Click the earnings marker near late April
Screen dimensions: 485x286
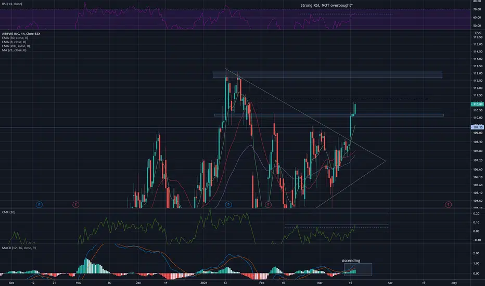(448, 204)
